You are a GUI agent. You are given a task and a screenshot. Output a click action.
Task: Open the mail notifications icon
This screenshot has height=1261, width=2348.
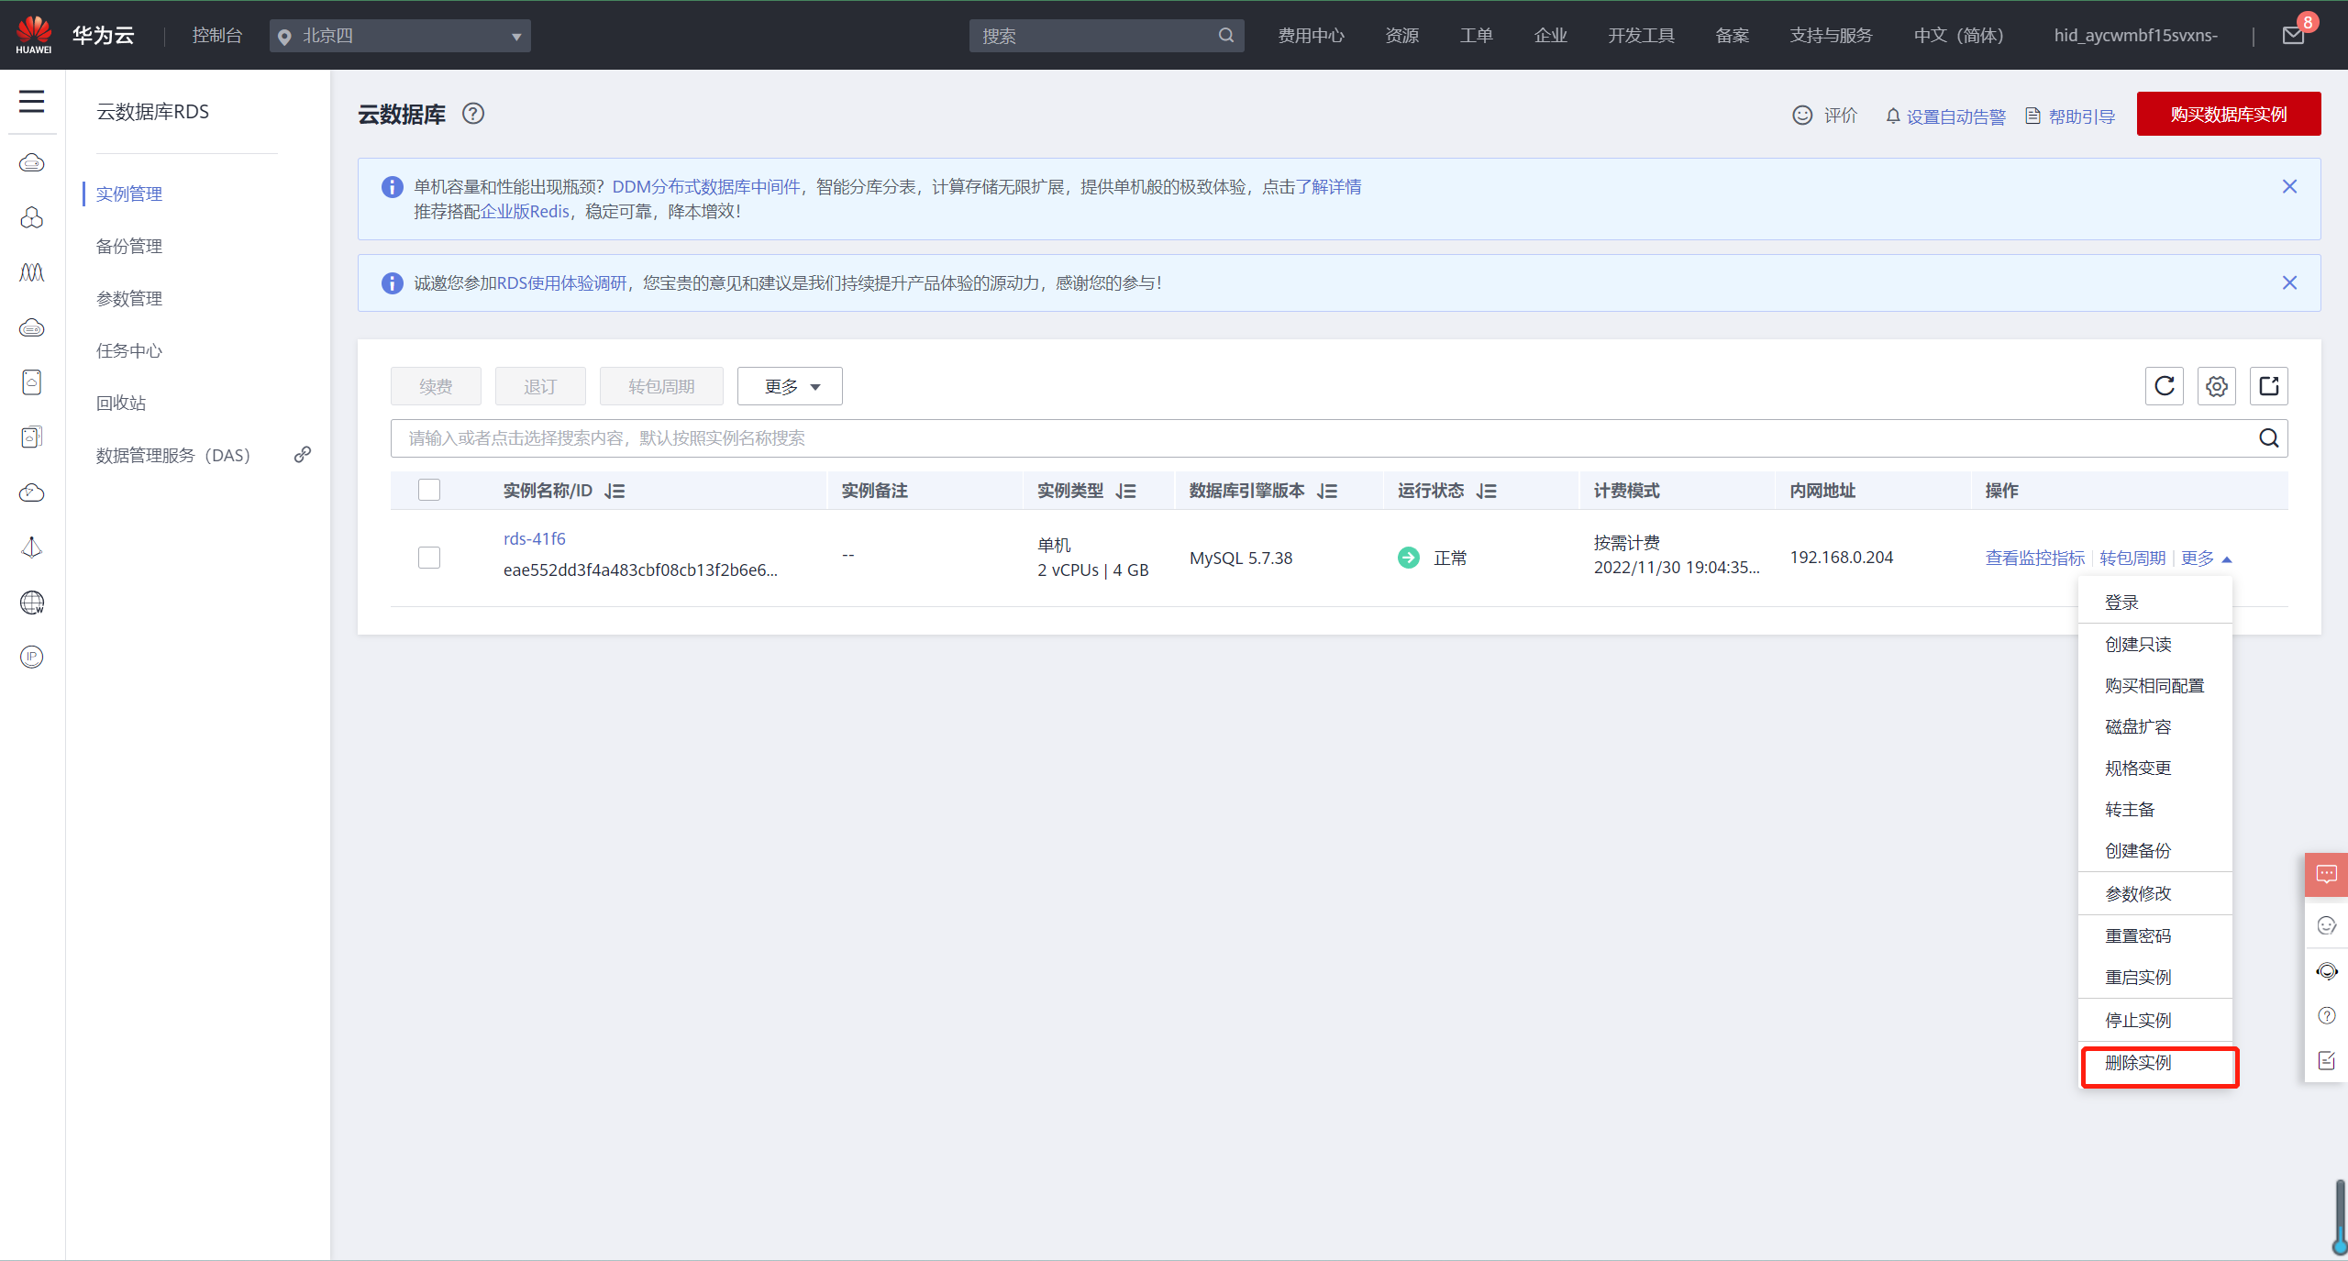[2293, 36]
